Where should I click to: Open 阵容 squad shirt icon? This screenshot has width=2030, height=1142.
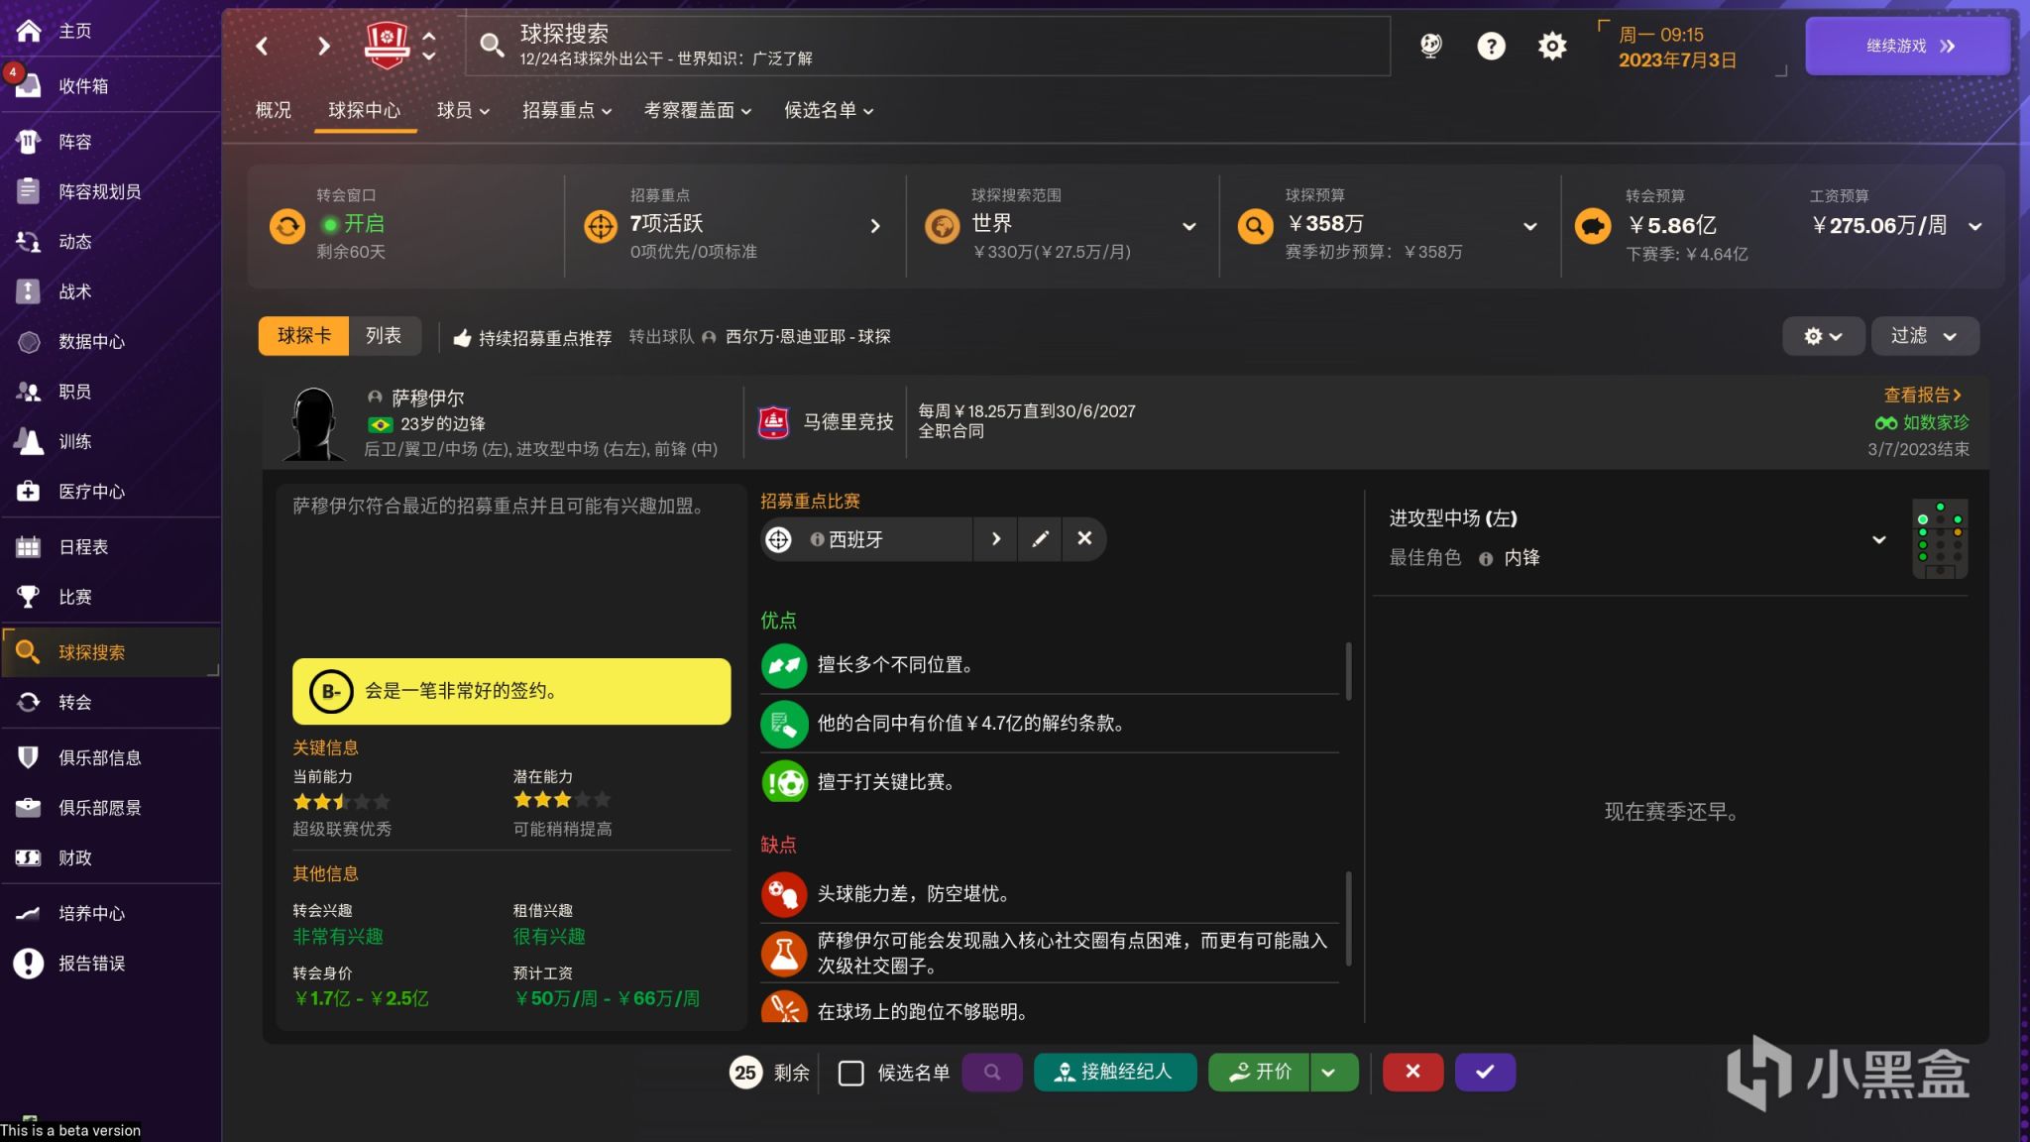pos(29,142)
